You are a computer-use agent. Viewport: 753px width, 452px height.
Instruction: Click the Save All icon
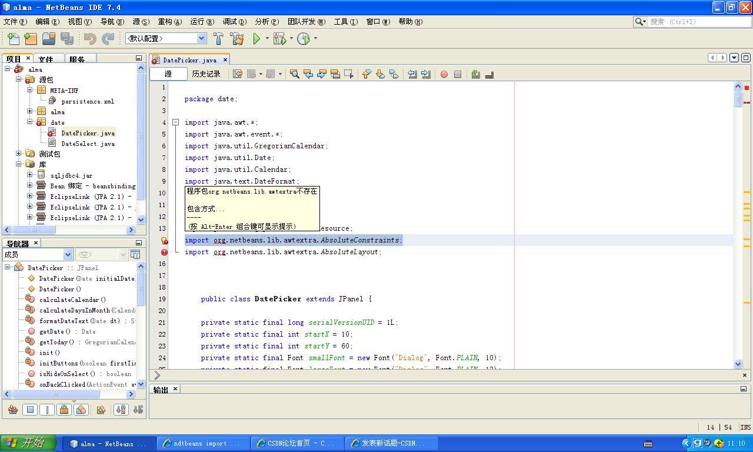pyautogui.click(x=66, y=38)
